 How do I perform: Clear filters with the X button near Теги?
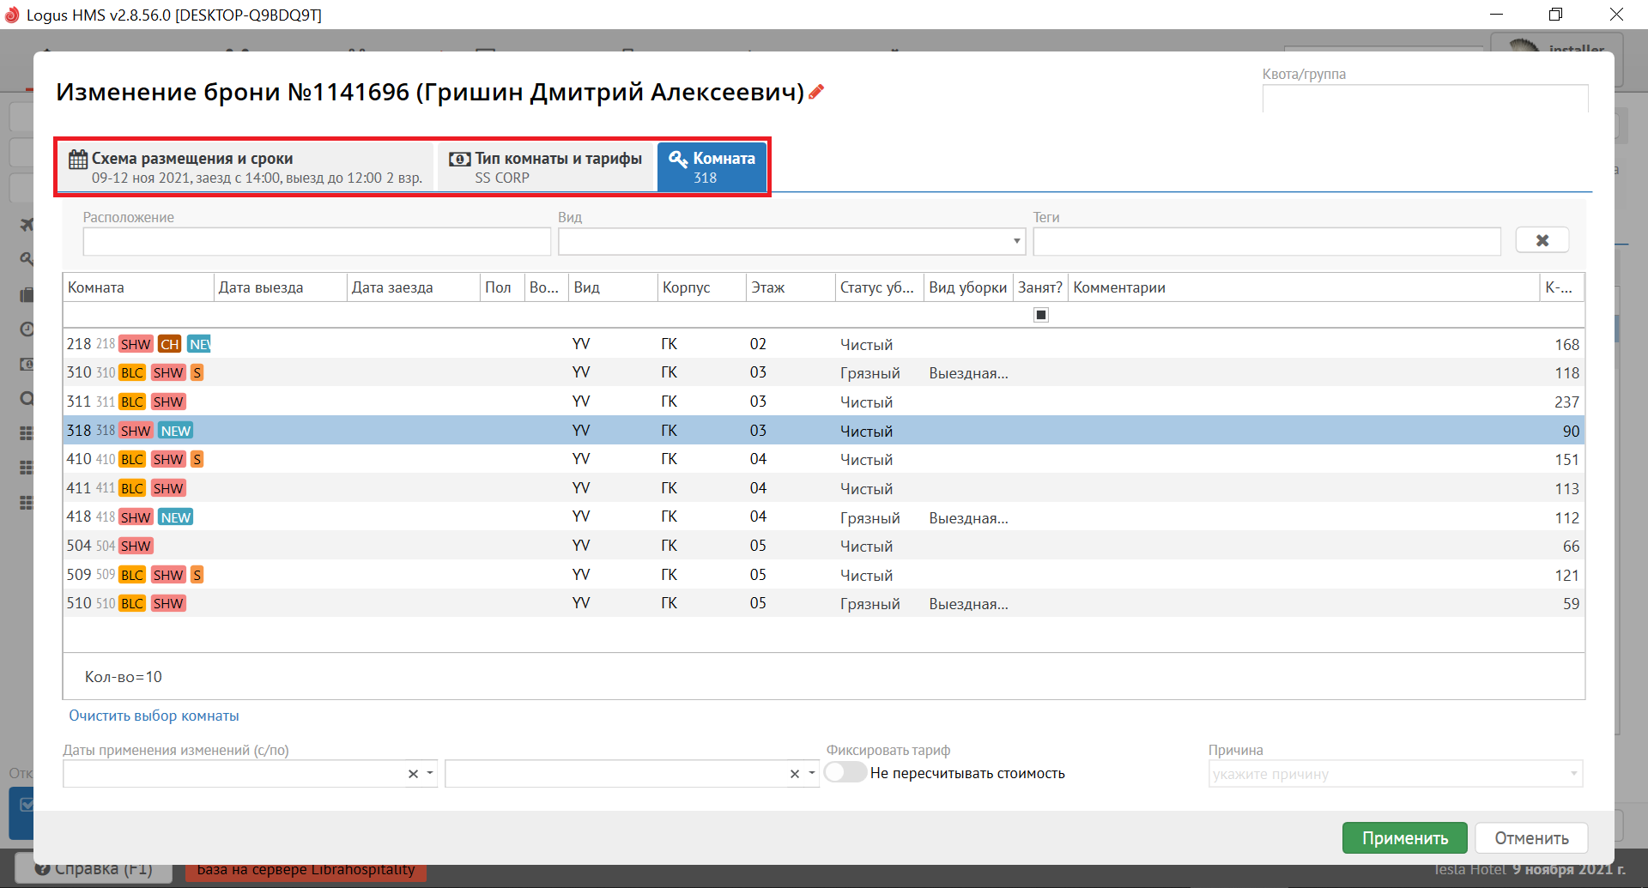(x=1542, y=240)
